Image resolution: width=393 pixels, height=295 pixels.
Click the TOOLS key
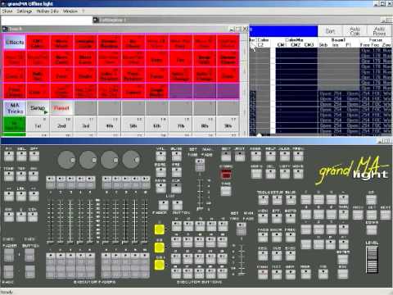pyautogui.click(x=263, y=200)
